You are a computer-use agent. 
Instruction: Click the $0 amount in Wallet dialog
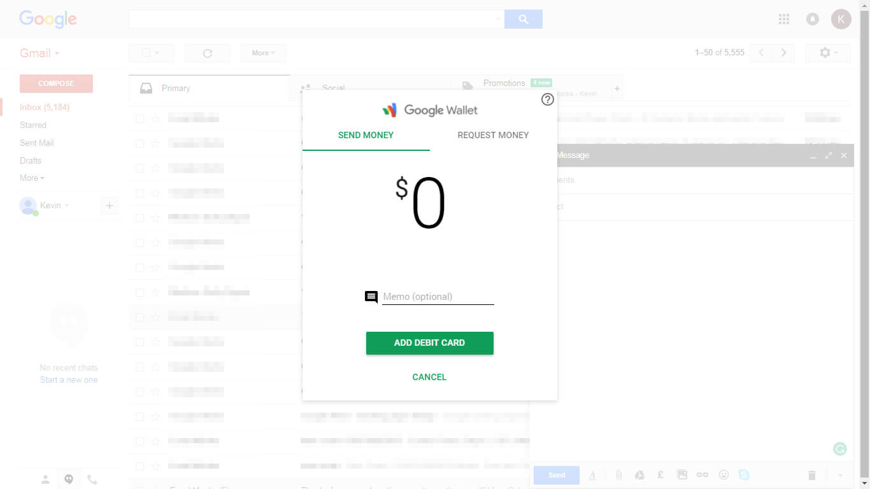click(420, 203)
